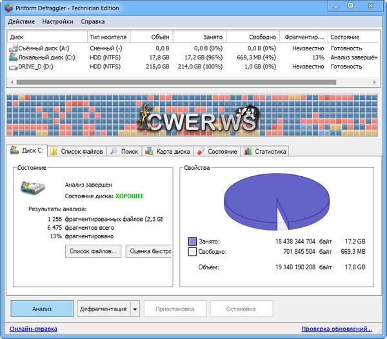
Task: Open the Статистика tab
Action: coord(264,151)
